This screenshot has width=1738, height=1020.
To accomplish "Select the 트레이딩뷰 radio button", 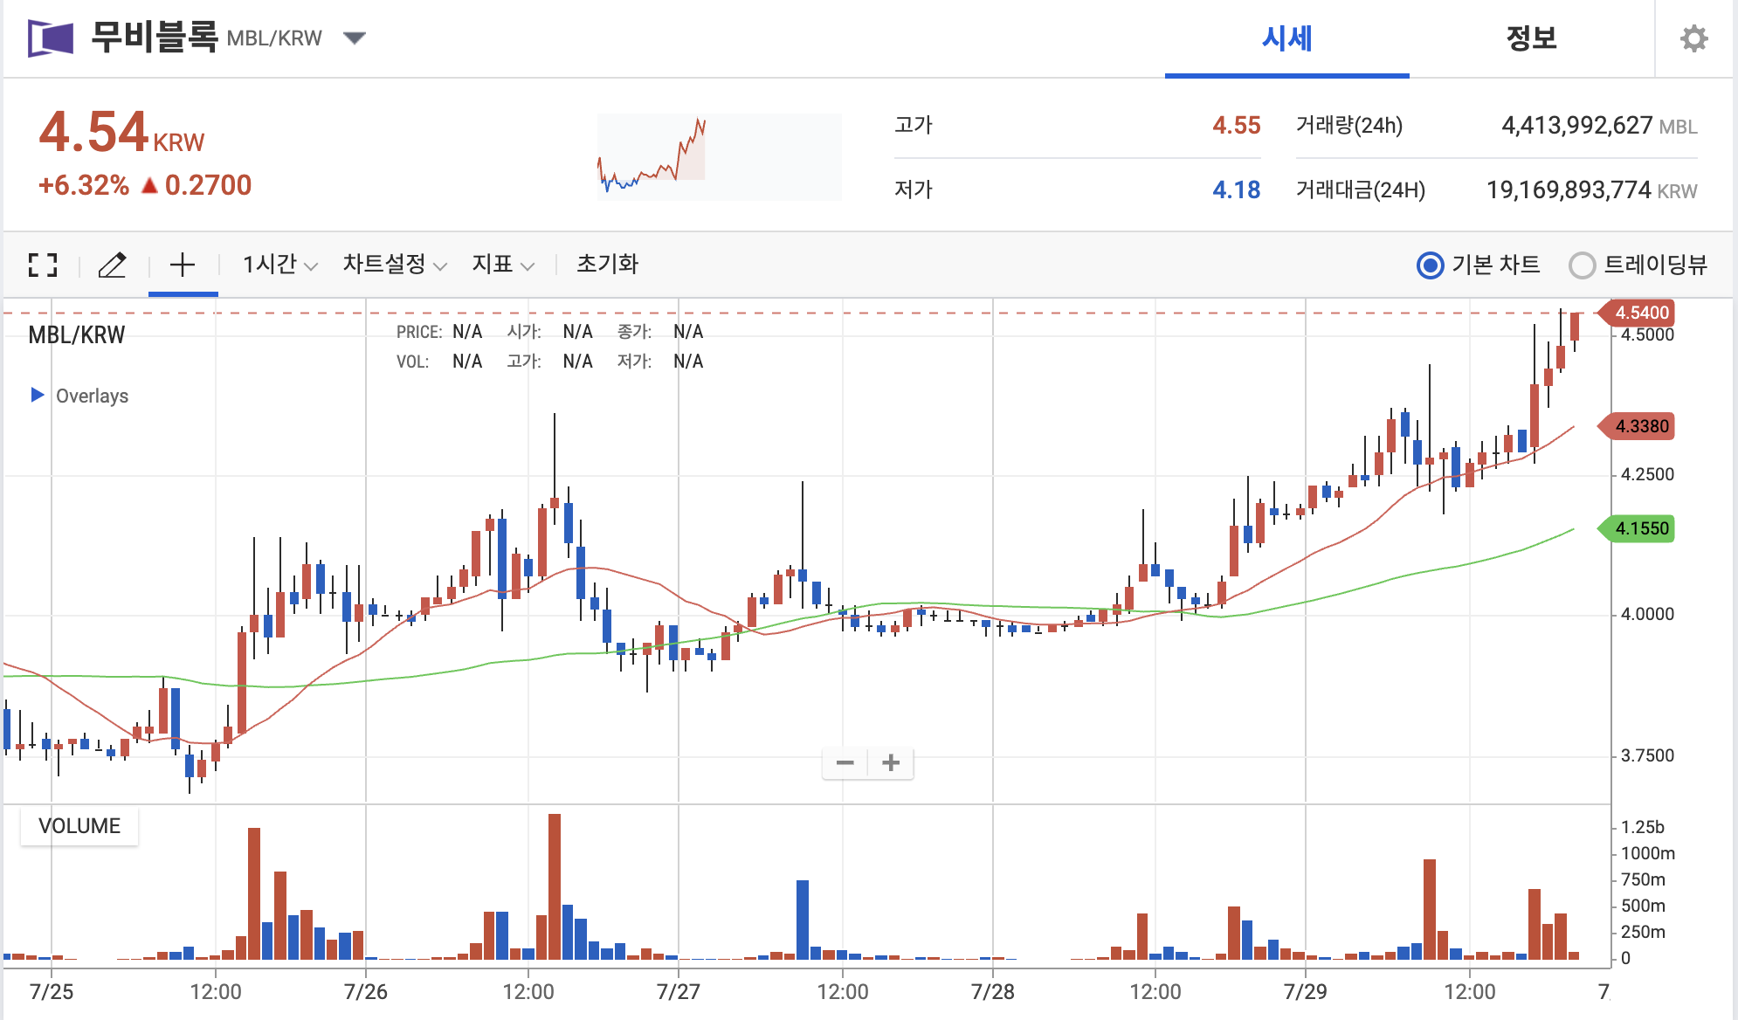I will (x=1582, y=265).
